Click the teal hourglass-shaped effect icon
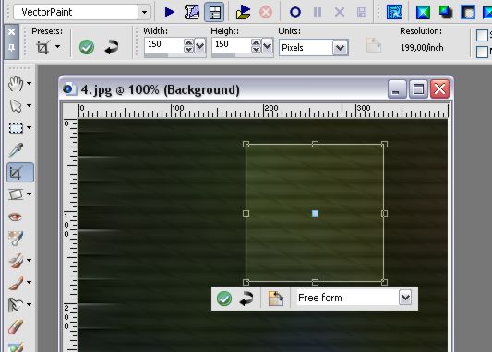Image resolution: width=492 pixels, height=352 pixels. coord(423,12)
